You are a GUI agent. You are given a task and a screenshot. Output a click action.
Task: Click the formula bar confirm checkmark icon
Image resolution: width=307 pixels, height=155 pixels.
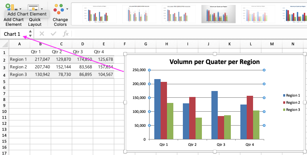[x=54, y=34]
